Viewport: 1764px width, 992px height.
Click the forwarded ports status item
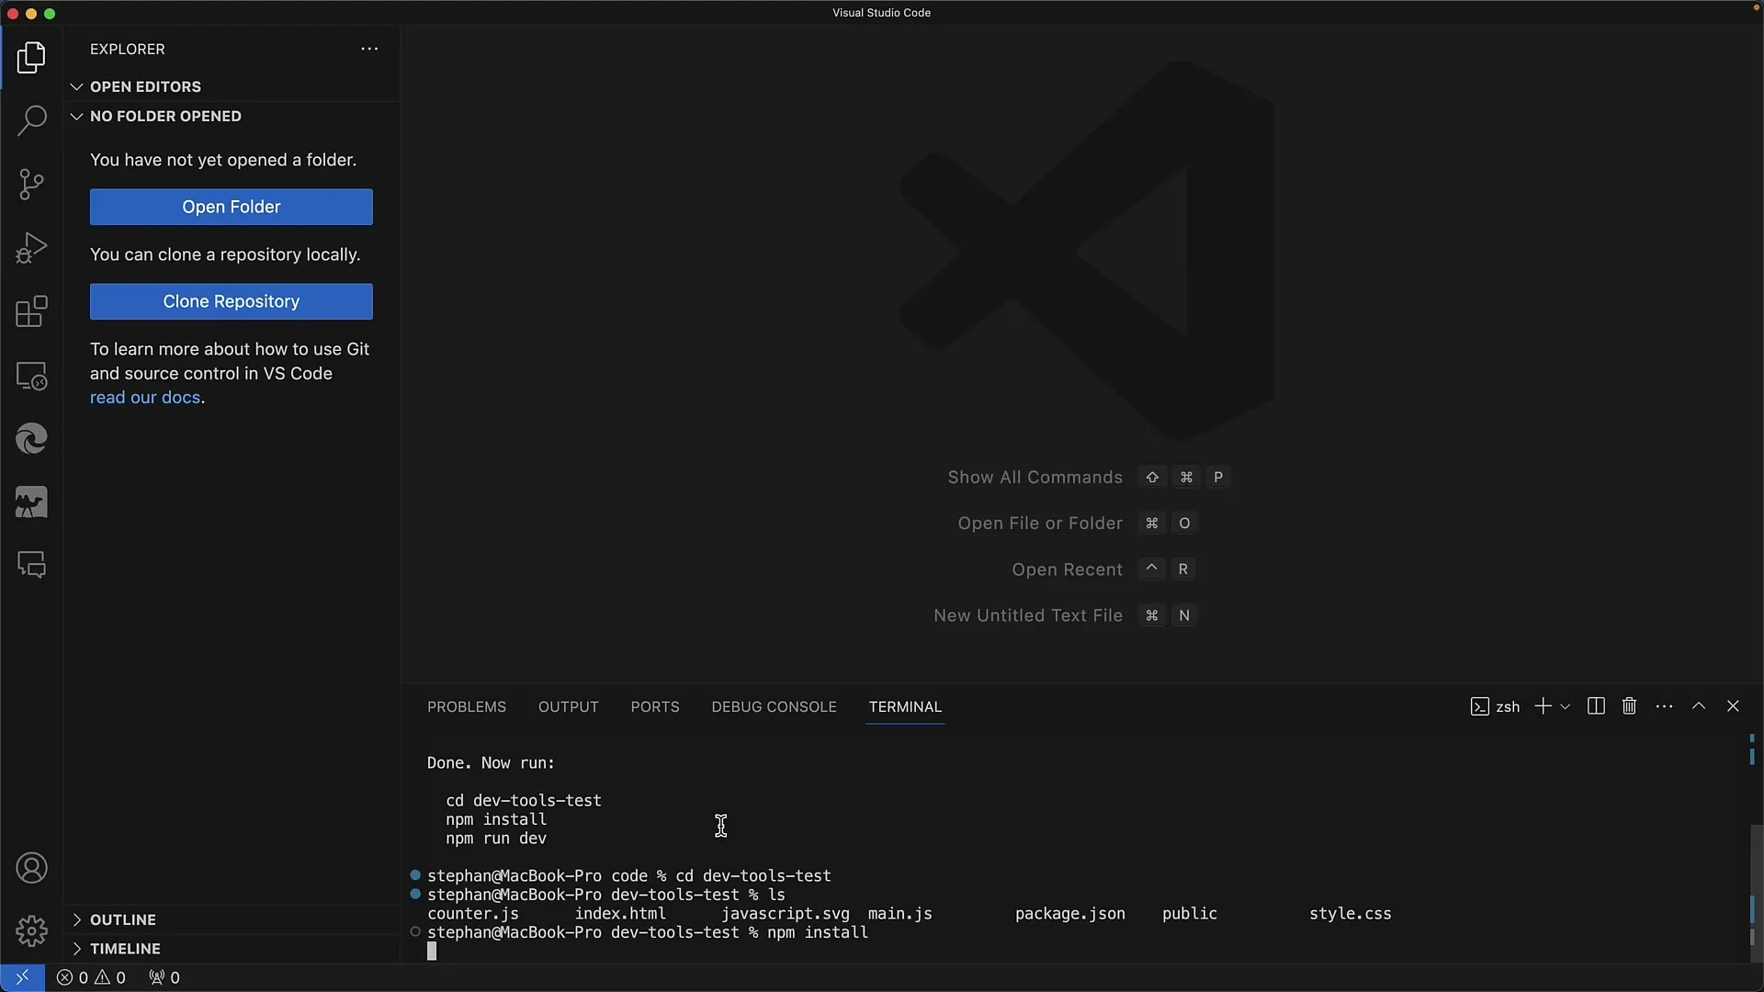point(164,977)
